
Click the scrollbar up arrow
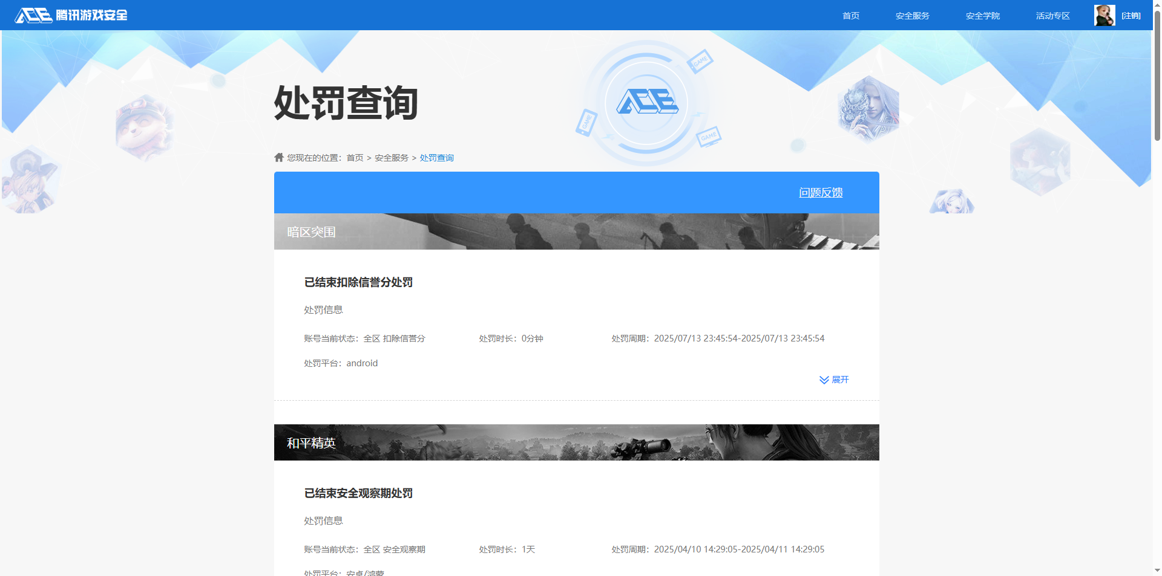tap(1157, 4)
